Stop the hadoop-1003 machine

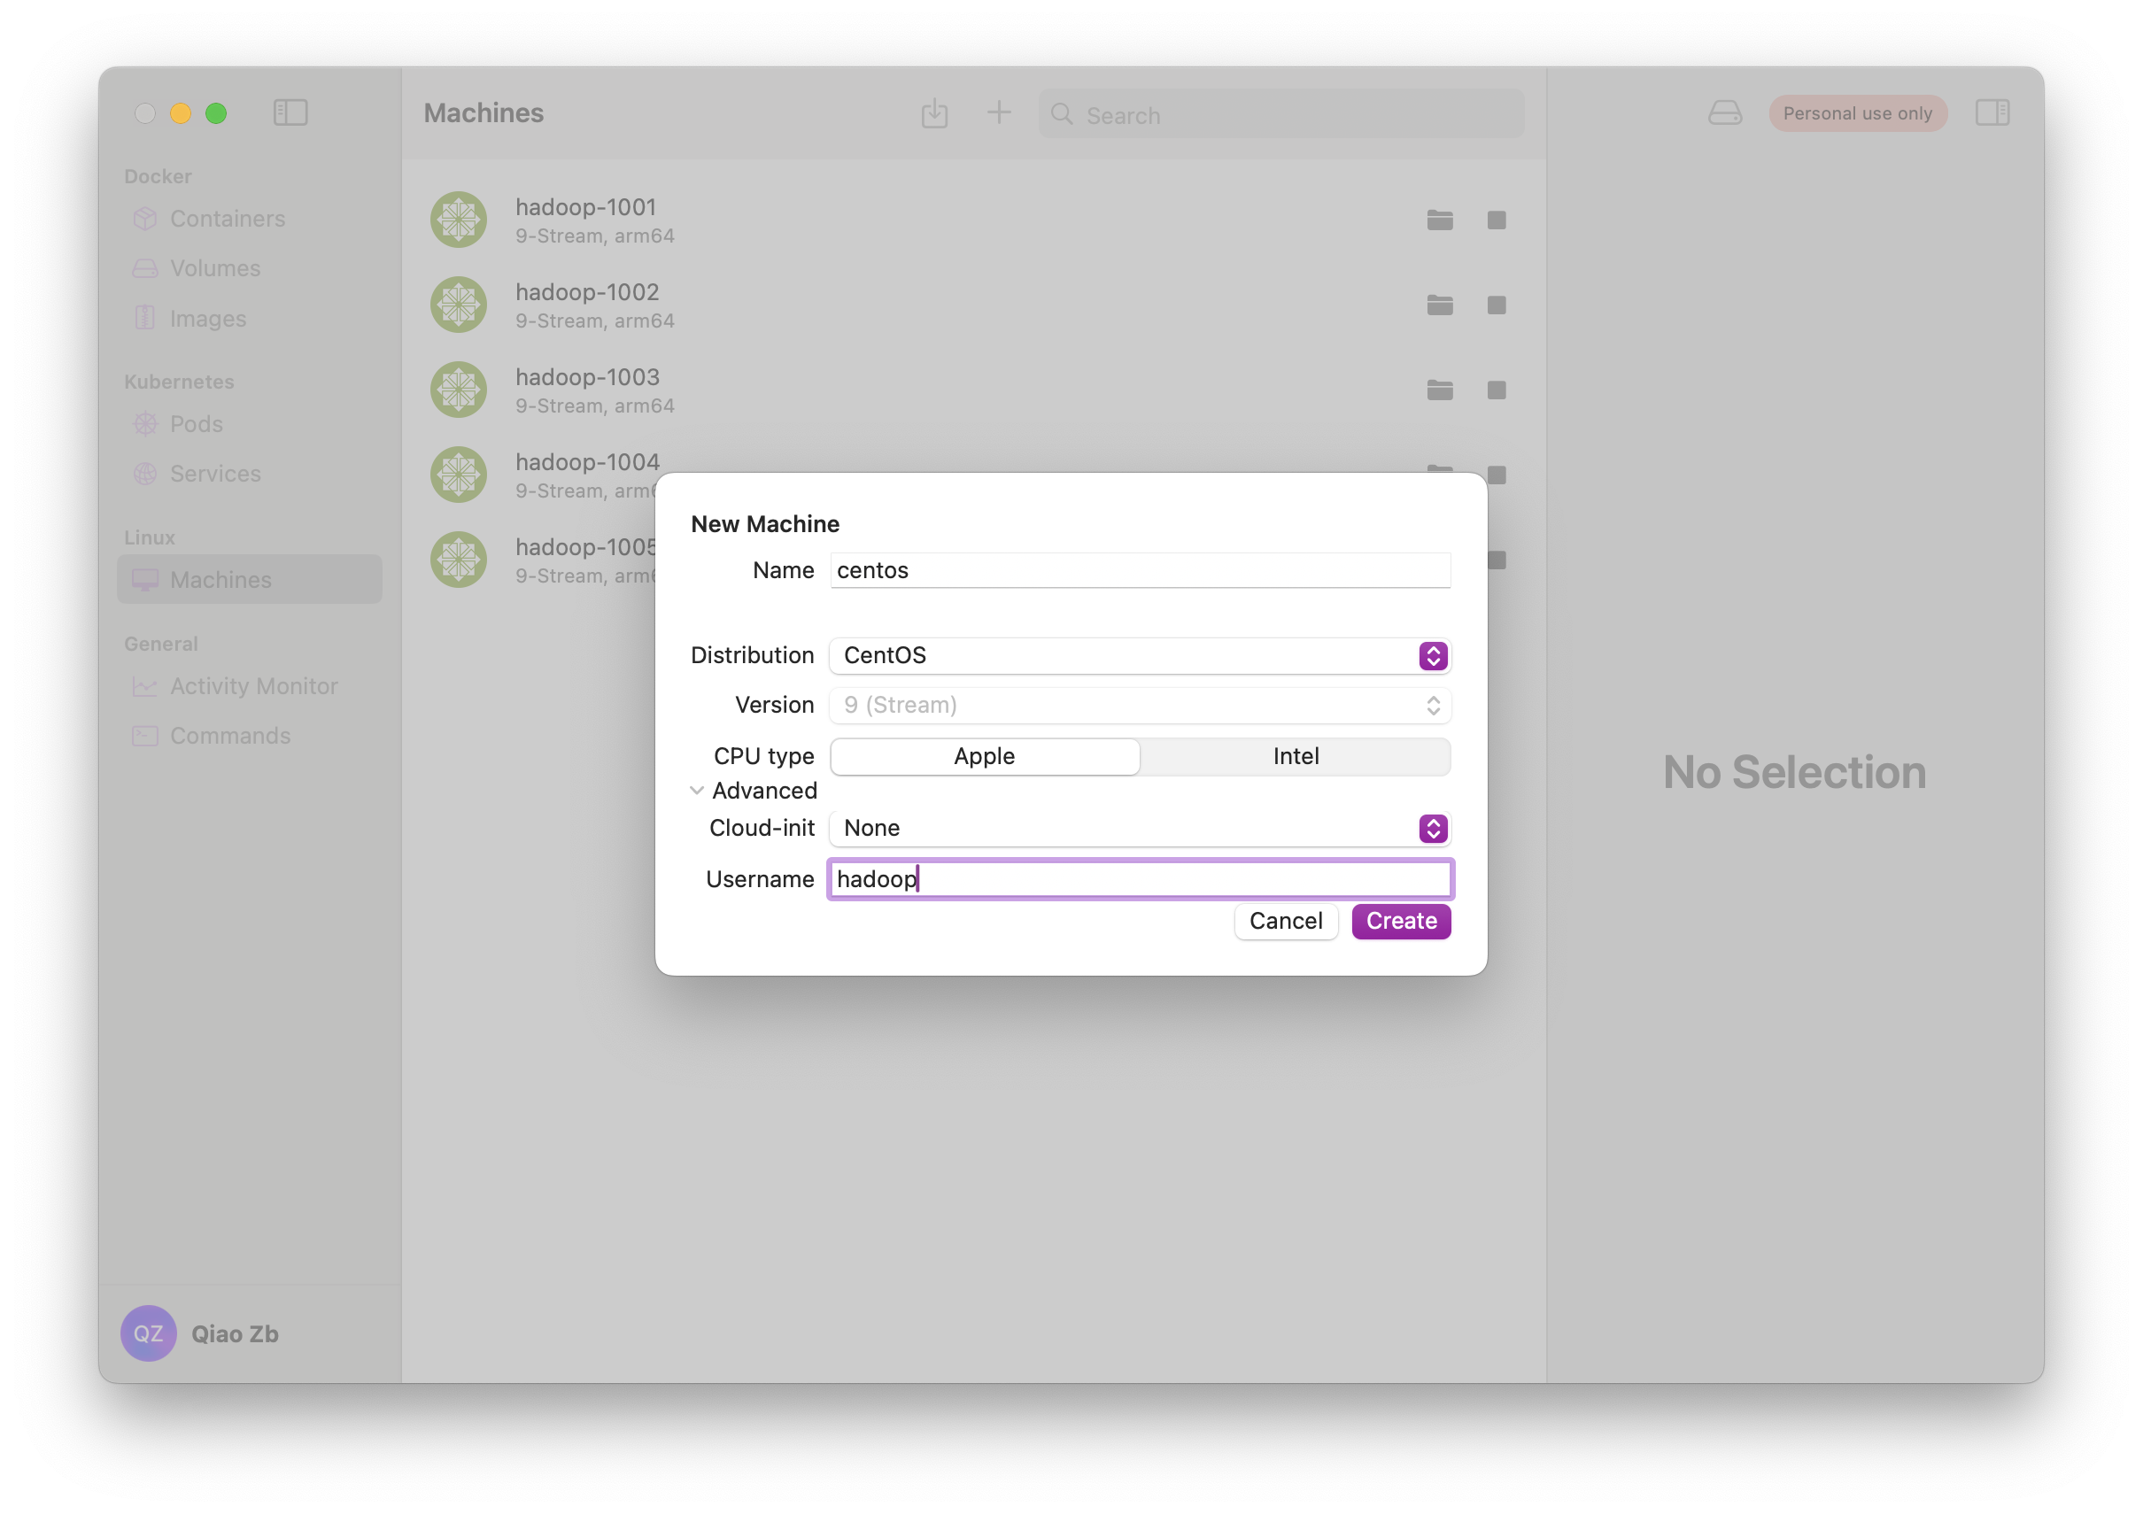pyautogui.click(x=1497, y=390)
